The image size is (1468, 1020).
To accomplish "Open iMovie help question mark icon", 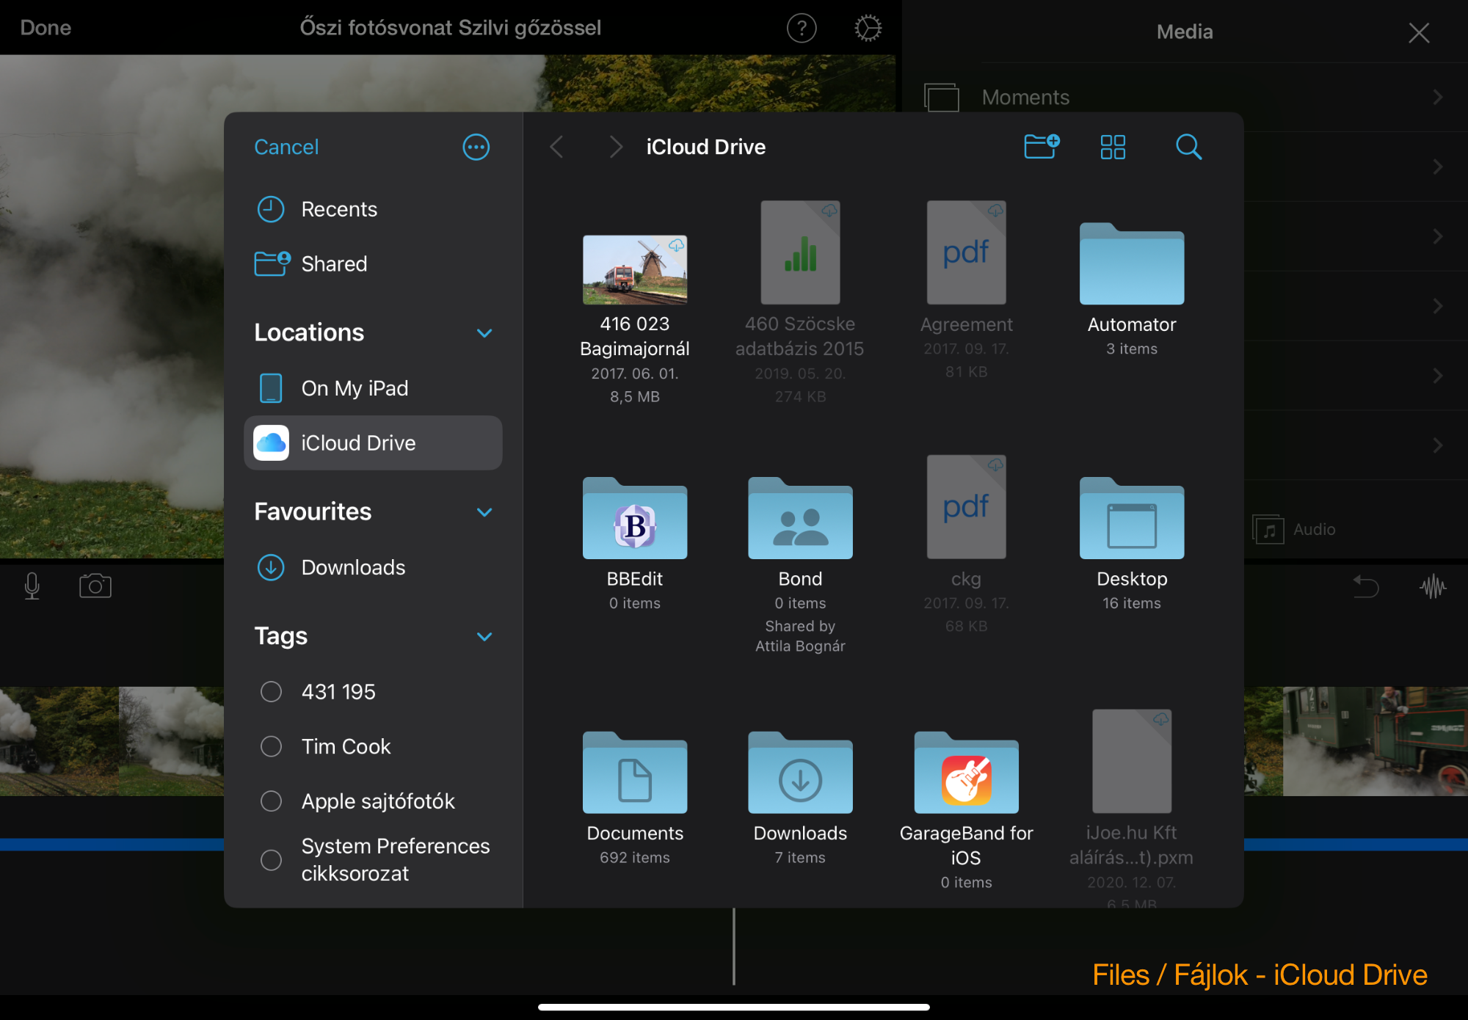I will click(802, 28).
